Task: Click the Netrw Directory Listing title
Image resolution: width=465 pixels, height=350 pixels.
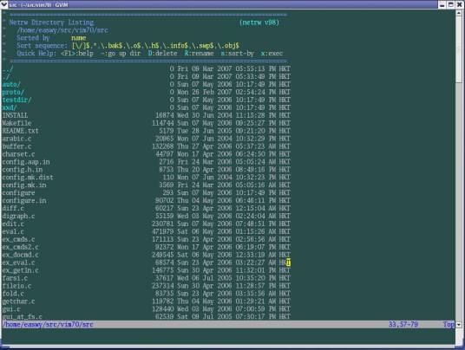Action: pyautogui.click(x=51, y=23)
